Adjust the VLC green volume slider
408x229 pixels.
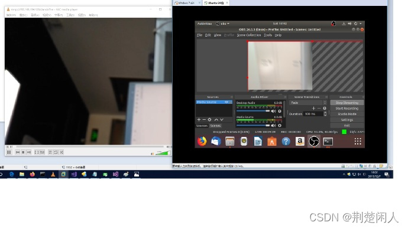pyautogui.click(x=163, y=153)
